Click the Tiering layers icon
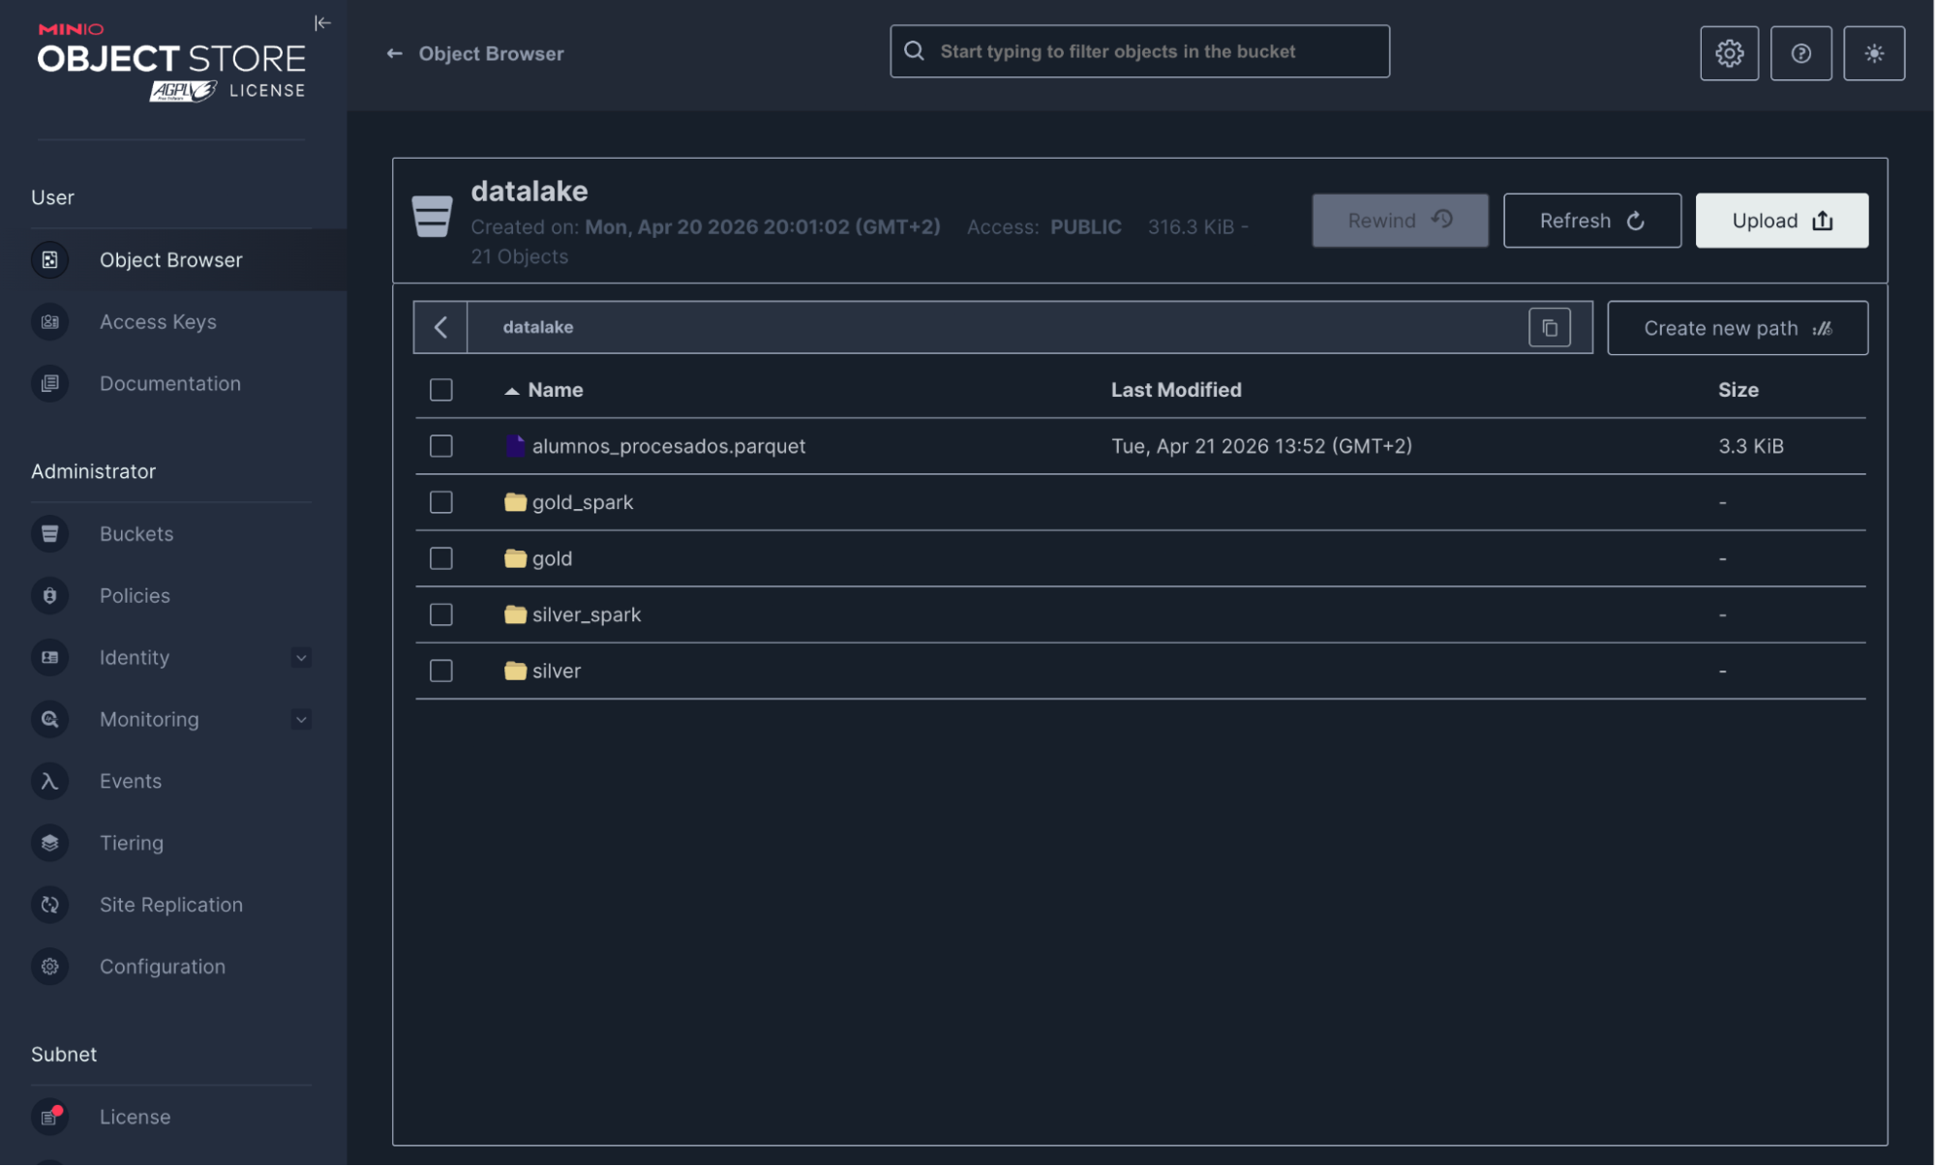 tap(49, 844)
